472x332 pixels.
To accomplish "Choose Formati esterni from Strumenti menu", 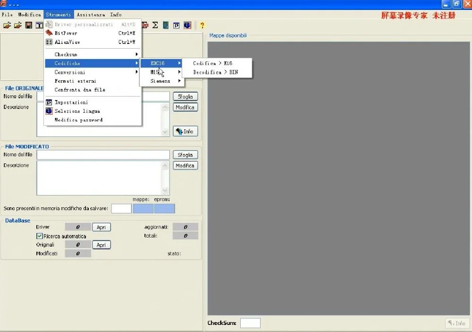I will pyautogui.click(x=92, y=81).
